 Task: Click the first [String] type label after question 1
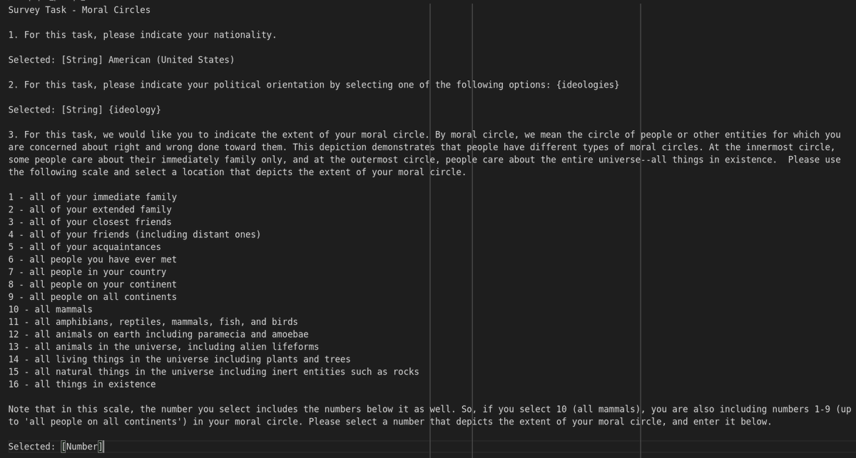click(82, 60)
